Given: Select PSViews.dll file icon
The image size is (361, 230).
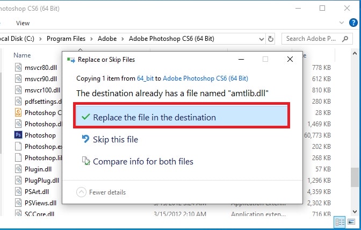Looking at the screenshot, I should pos(18,203).
